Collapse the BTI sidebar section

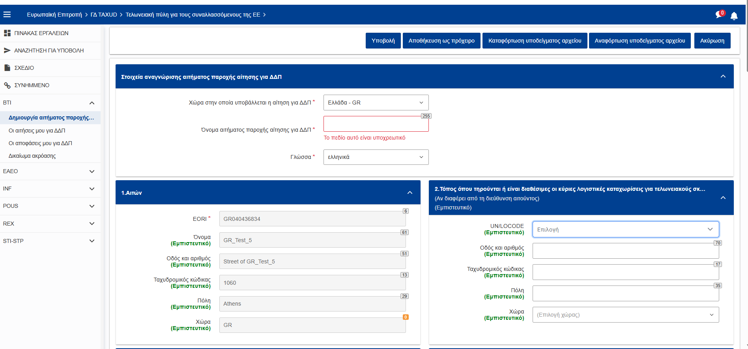(92, 103)
